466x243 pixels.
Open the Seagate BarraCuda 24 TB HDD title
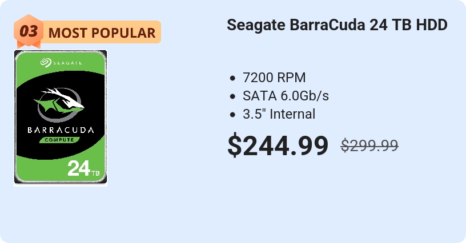click(337, 25)
